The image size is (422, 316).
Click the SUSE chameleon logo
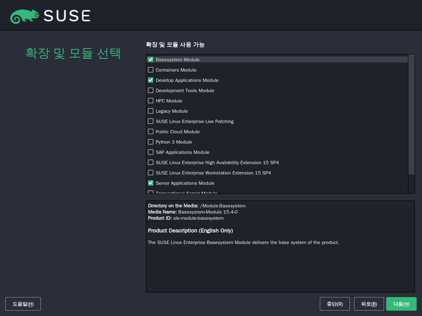[25, 16]
